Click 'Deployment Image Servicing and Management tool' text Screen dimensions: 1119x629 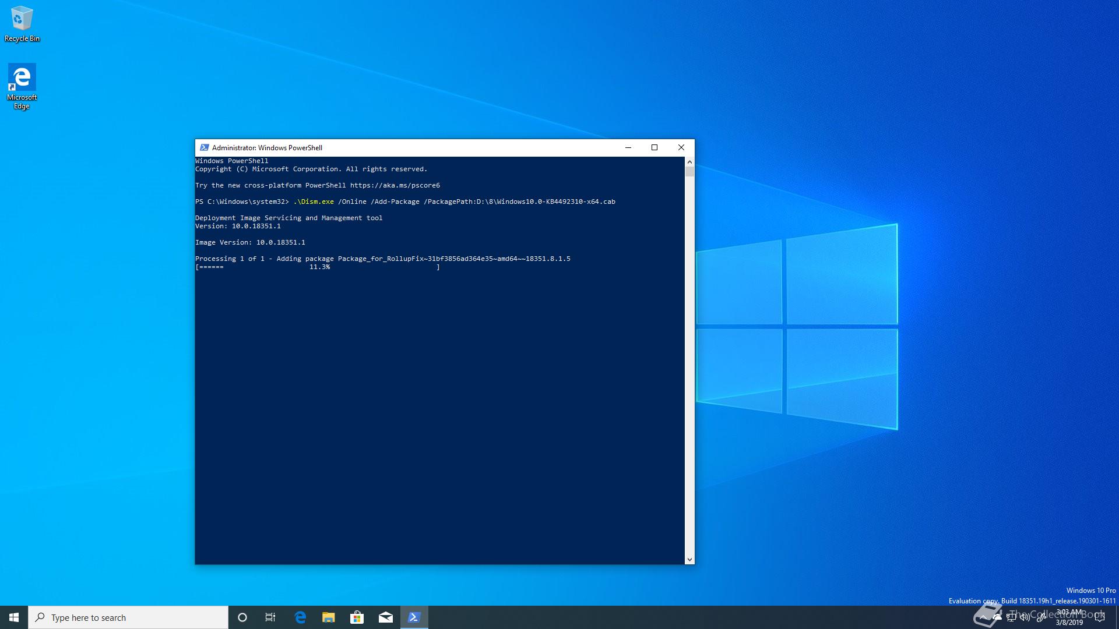tap(289, 218)
